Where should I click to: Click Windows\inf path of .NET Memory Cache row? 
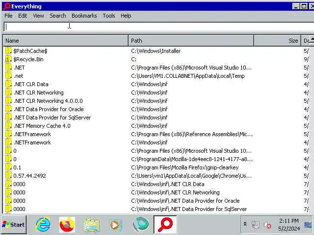pos(149,126)
